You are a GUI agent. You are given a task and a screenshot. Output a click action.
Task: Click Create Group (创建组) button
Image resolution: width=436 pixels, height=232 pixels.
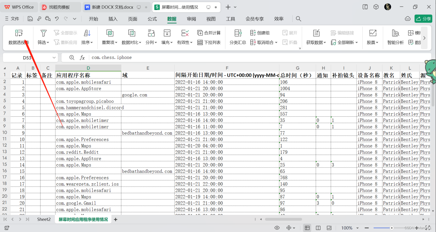pos(260,33)
